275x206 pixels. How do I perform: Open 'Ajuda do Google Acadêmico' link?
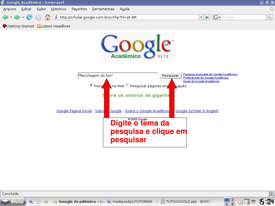pyautogui.click(x=201, y=81)
